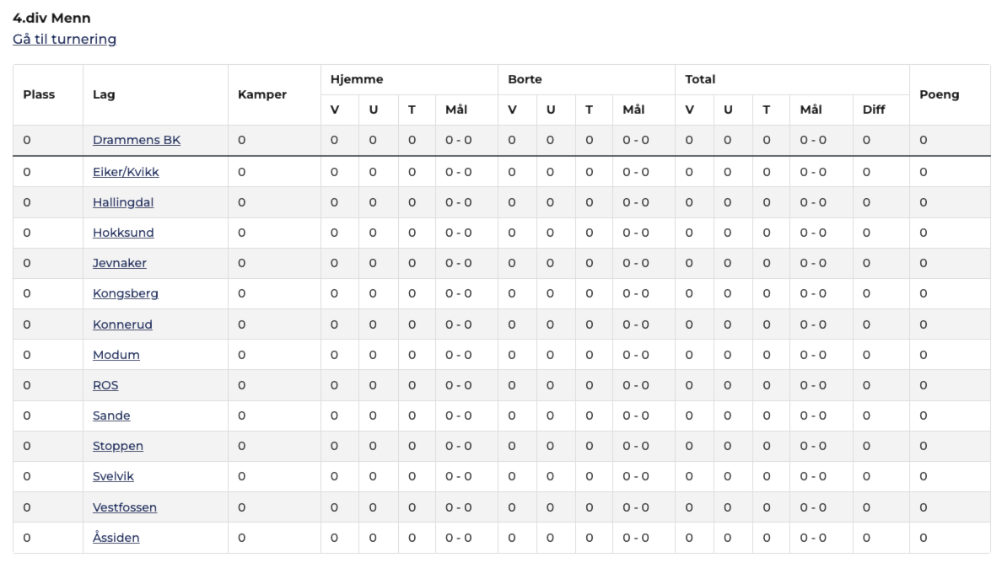Open the Modum team link
Viewport: 1002px width, 563px height.
click(116, 355)
